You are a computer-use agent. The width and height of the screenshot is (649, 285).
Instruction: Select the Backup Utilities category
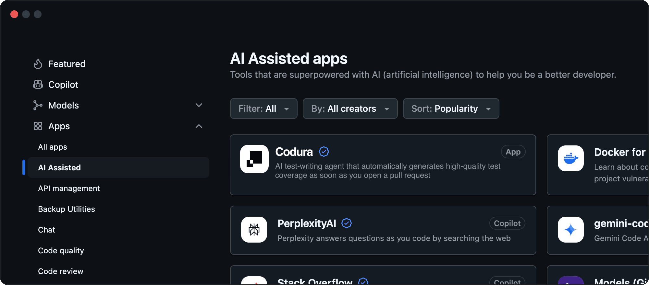[x=67, y=209]
